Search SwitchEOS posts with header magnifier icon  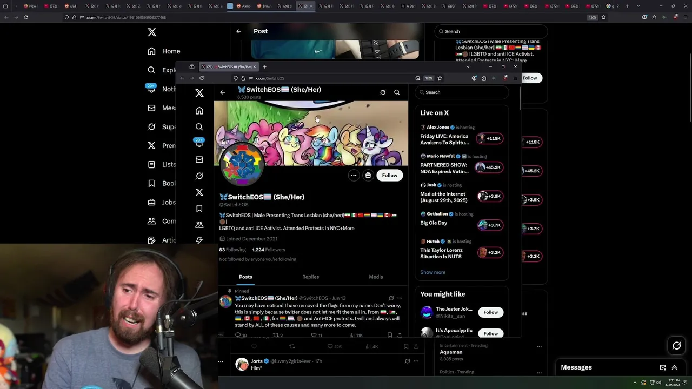397,92
